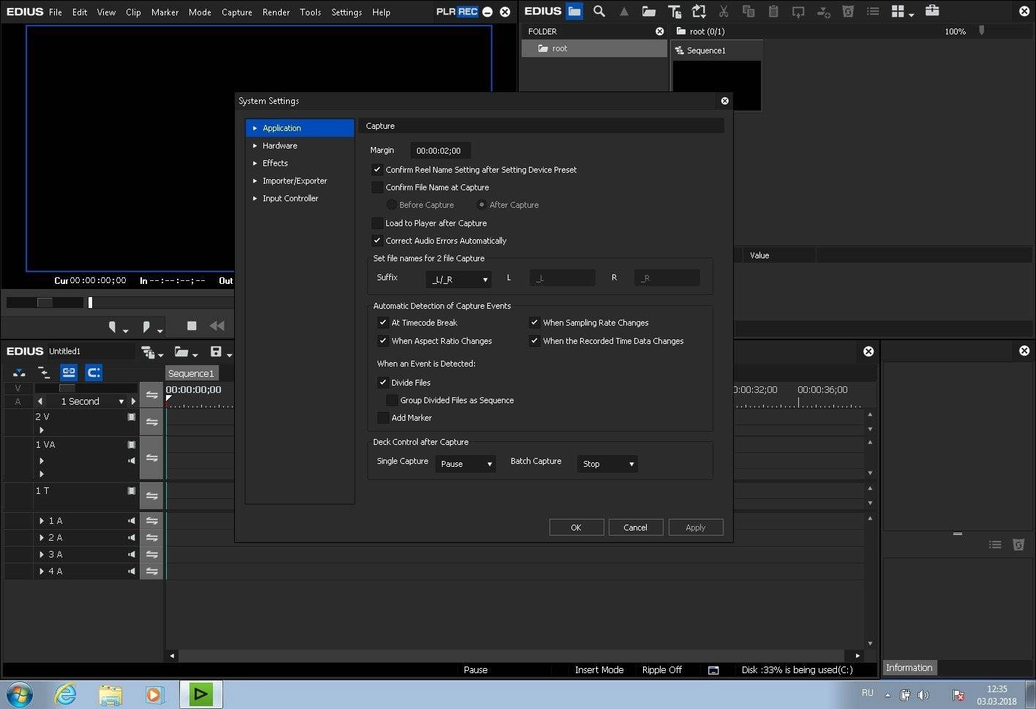
Task: Click the Stop button in Player
Action: point(192,326)
